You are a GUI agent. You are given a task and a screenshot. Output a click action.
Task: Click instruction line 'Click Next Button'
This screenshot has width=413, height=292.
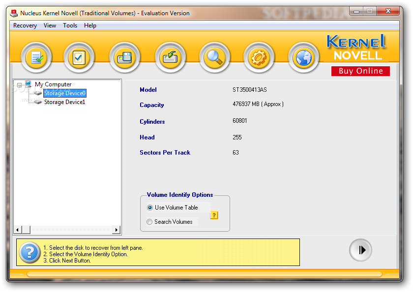click(x=67, y=261)
